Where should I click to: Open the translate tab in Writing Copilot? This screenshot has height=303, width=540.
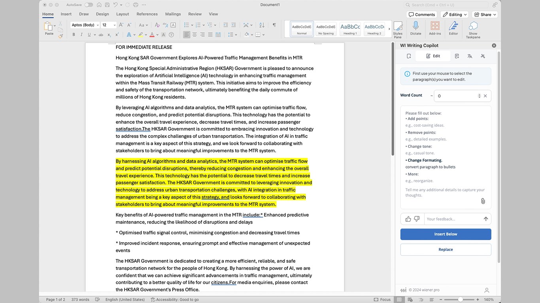(x=470, y=56)
